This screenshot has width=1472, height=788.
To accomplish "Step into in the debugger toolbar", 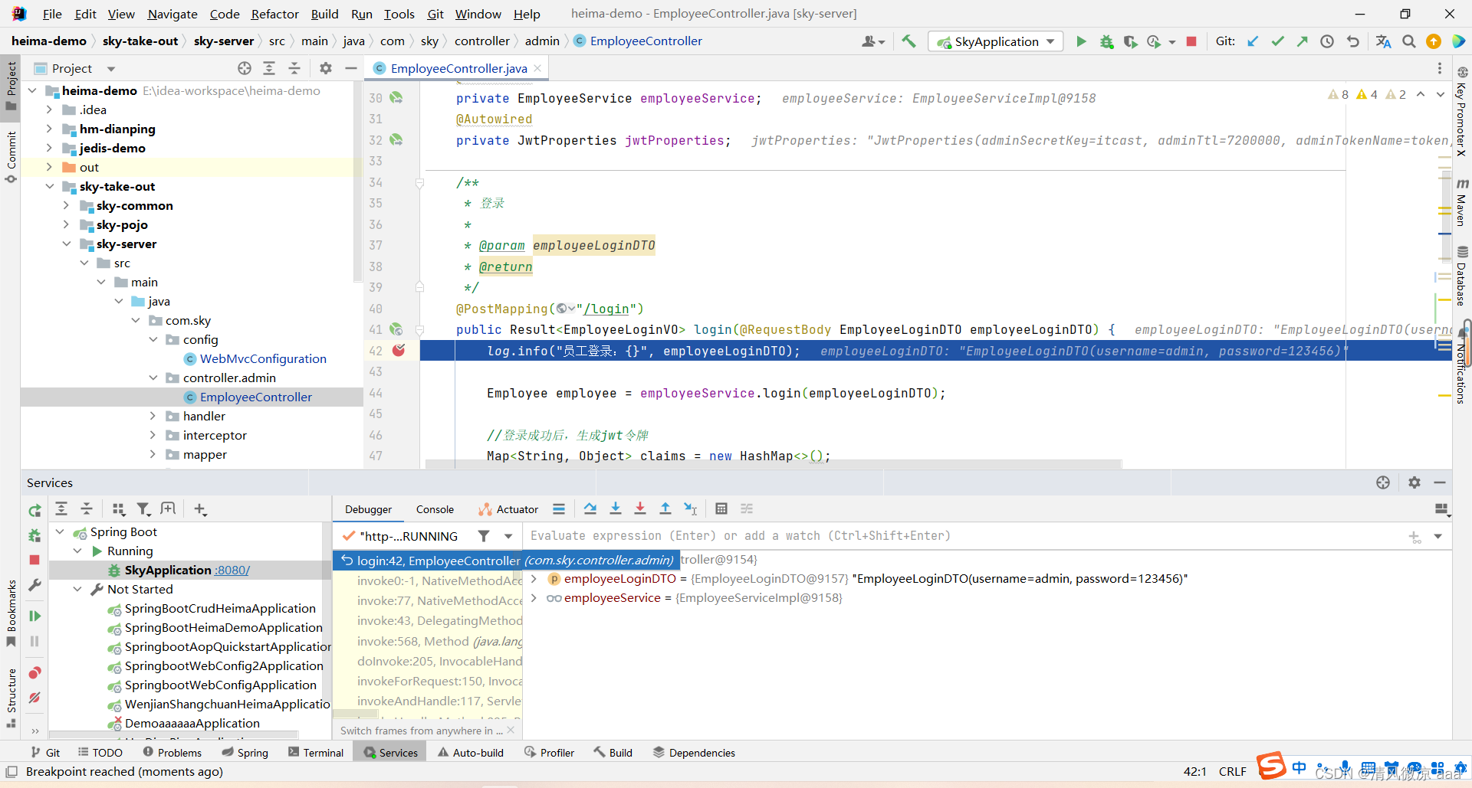I will click(615, 508).
